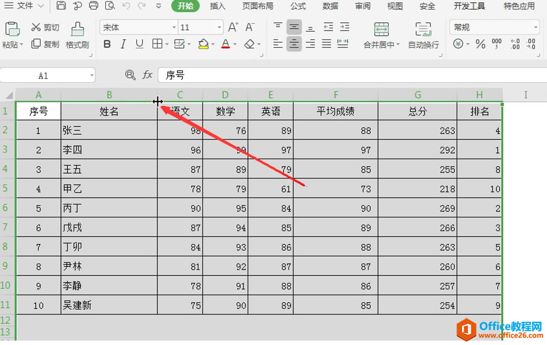Click the Distributed alignment icon
Viewport: 547px width, 345px height.
click(x=342, y=44)
